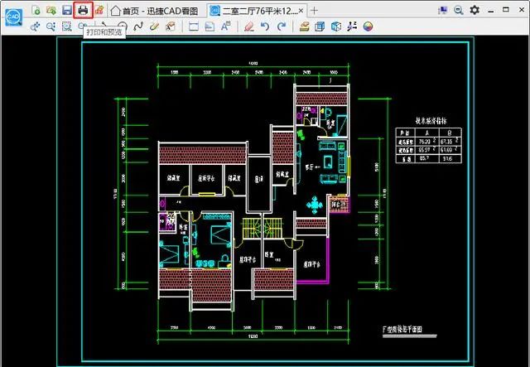Click the 76.20 cell in the table
This screenshot has width=530, height=367.
pos(427,141)
